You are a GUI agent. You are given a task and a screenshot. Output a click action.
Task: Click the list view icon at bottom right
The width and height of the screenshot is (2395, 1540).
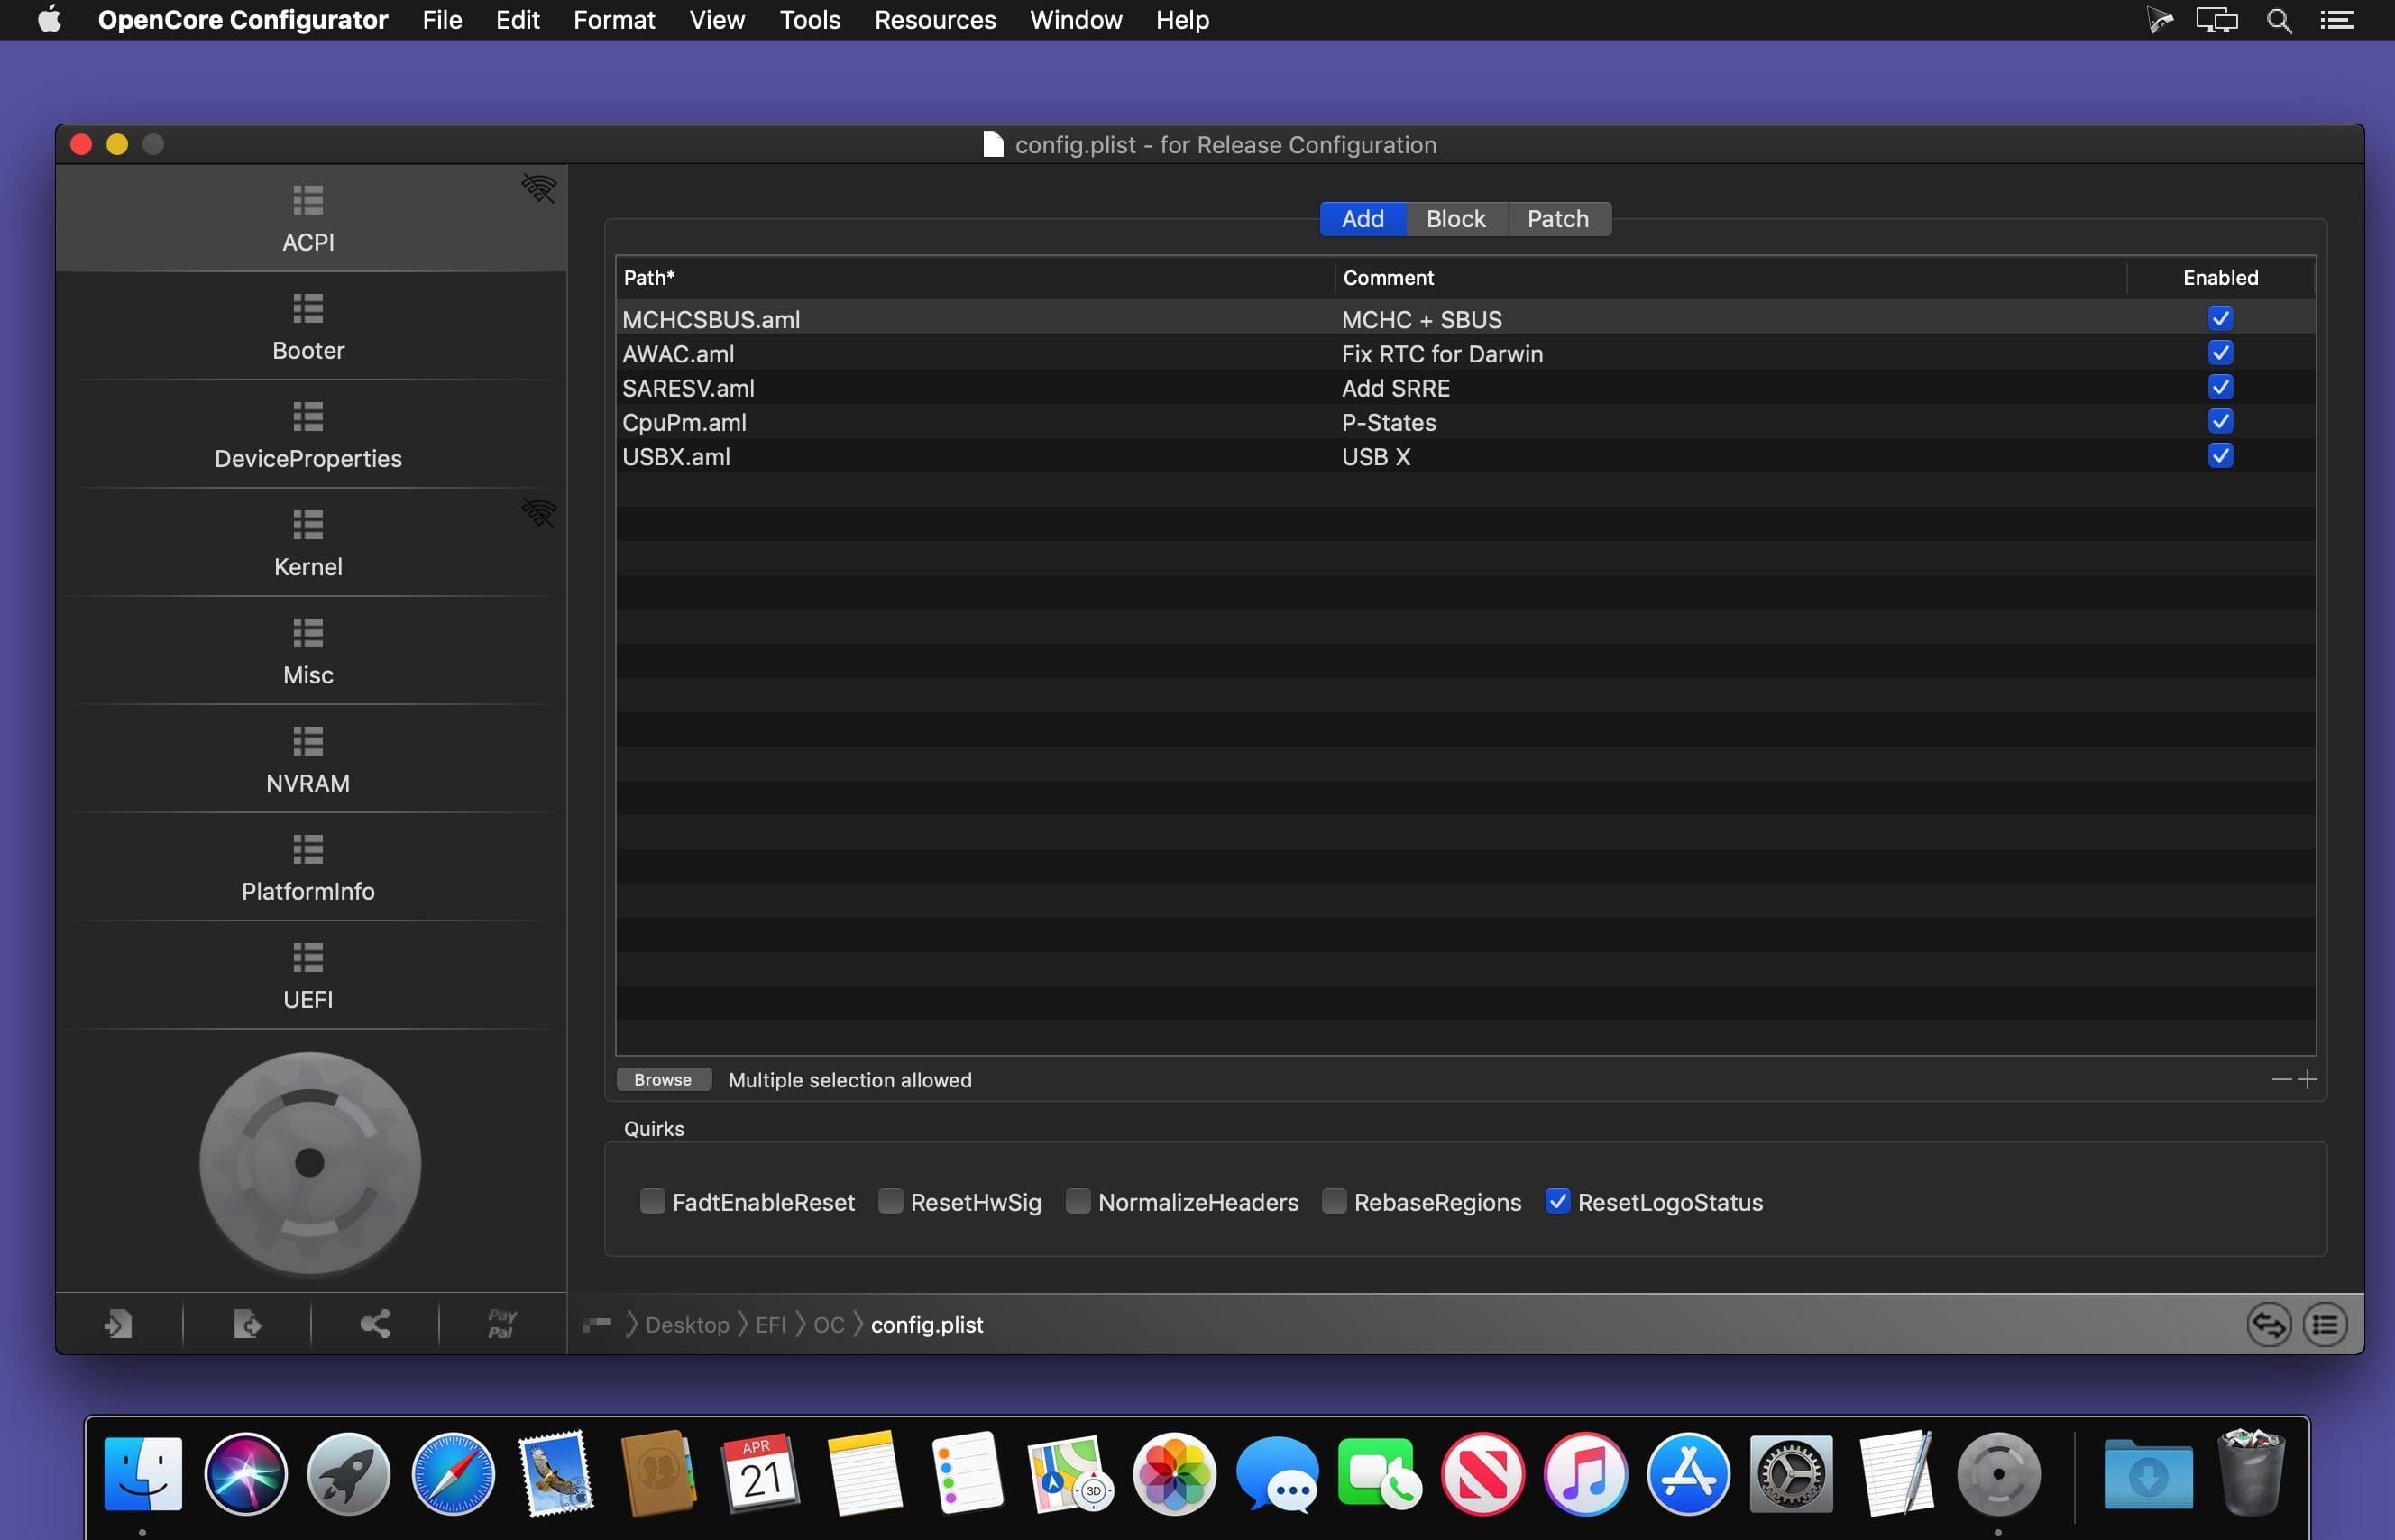[2325, 1325]
